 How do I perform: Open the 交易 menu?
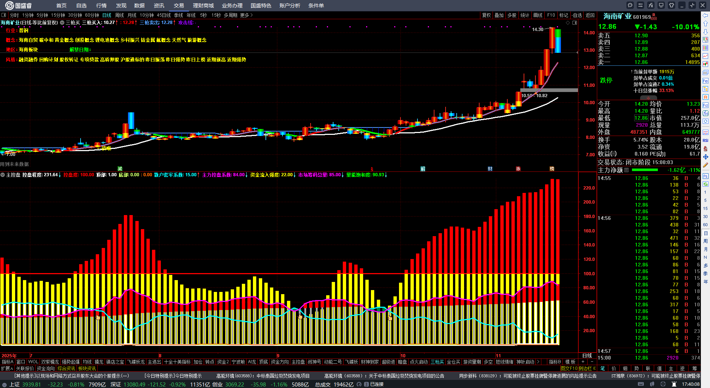point(179,6)
